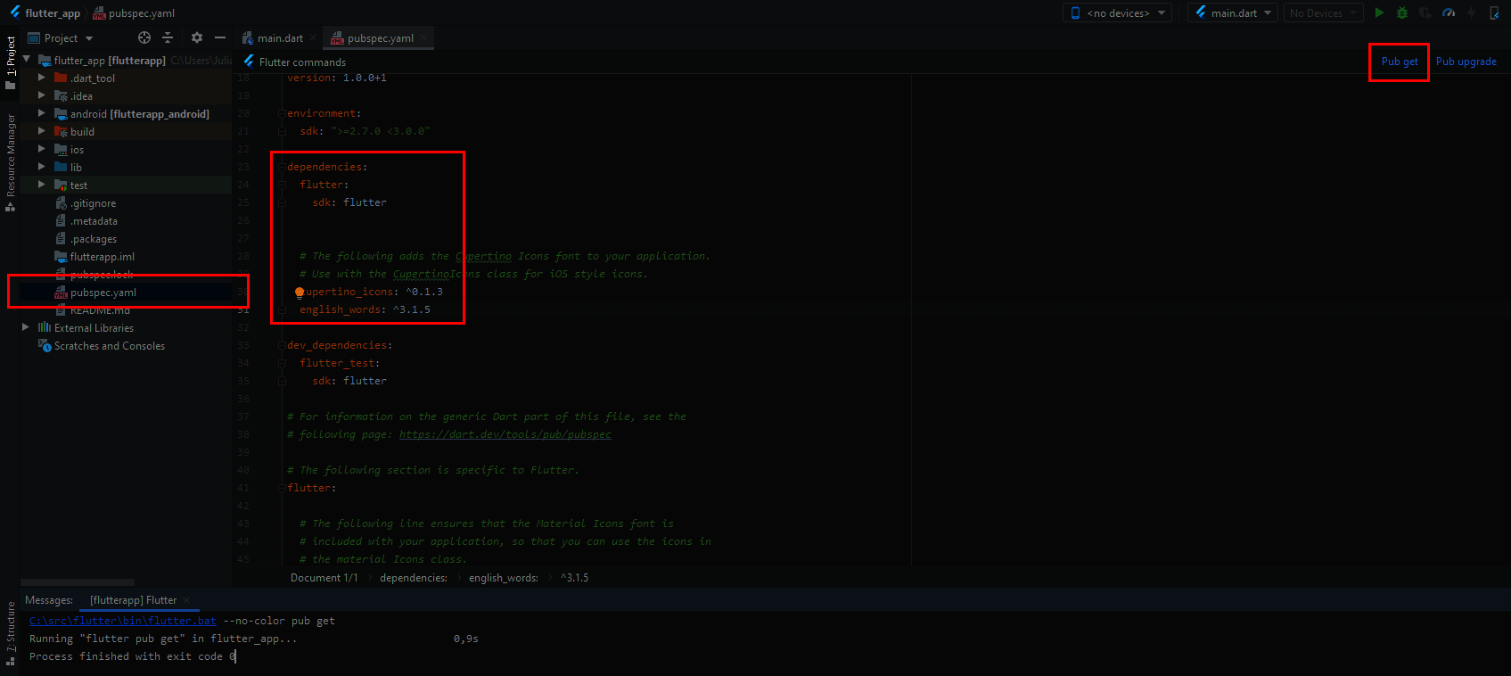The height and width of the screenshot is (676, 1511).
Task: Select pubspec.yaml in the project tree
Action: [x=103, y=293]
